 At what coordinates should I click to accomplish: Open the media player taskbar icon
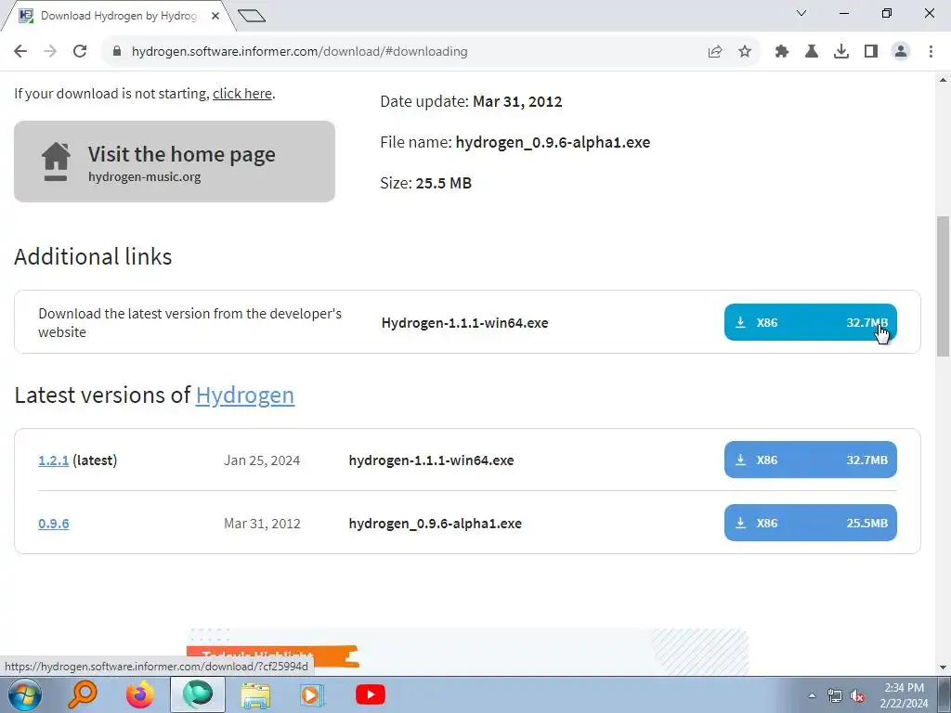click(x=313, y=694)
